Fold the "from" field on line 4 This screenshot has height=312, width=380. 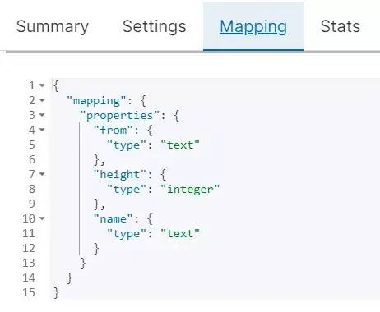[x=42, y=130]
